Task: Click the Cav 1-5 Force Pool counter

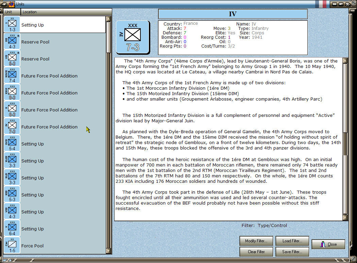Action: pyautogui.click(x=12, y=246)
